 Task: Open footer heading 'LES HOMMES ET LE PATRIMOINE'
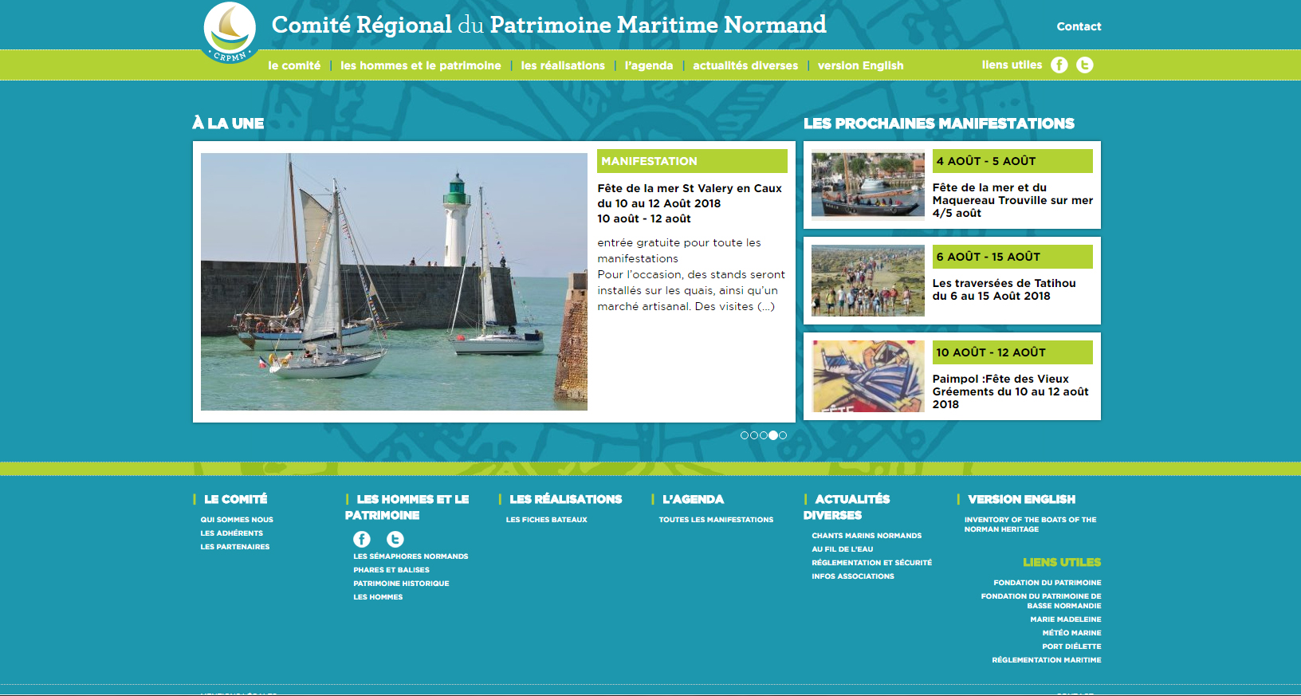pos(407,507)
